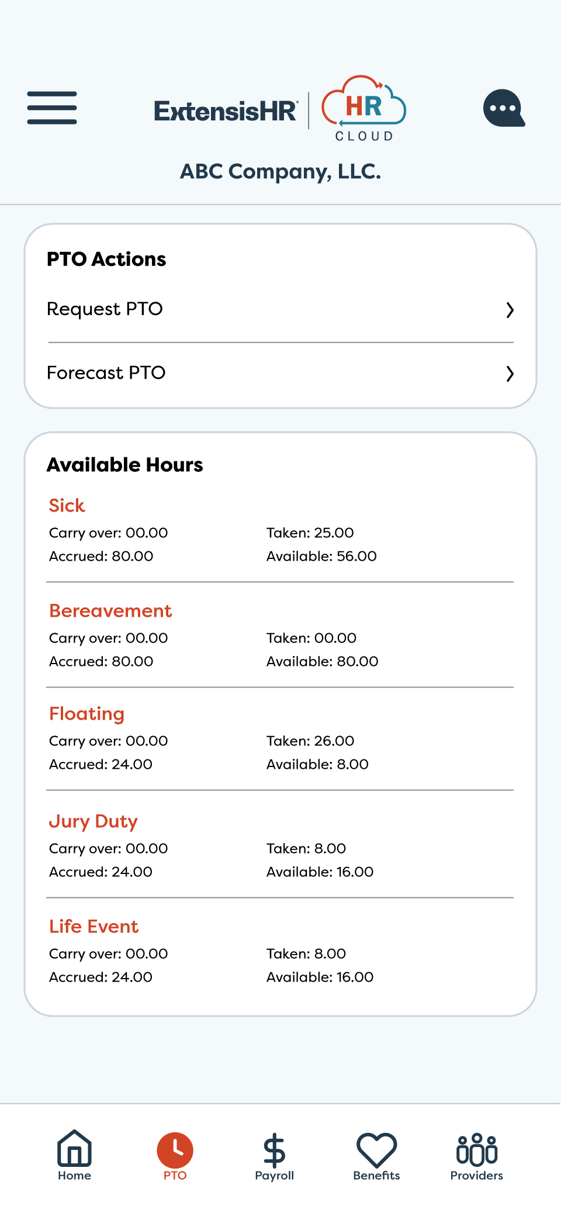
Task: Tap the HR Cloud logo
Action: point(363,109)
